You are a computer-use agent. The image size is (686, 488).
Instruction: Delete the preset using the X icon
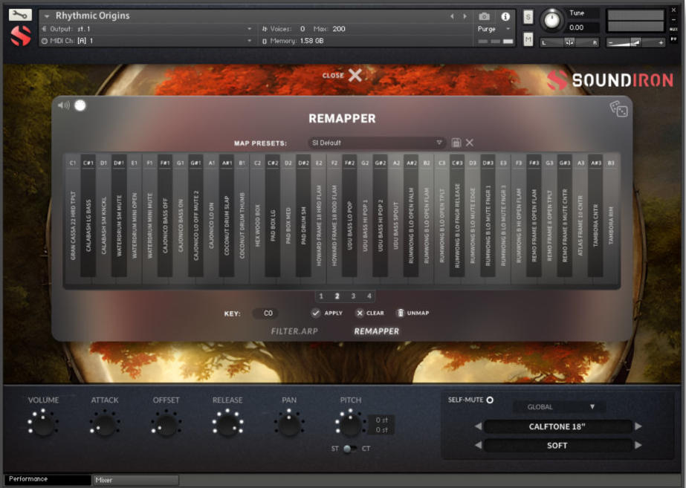468,143
